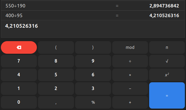Click the x squared key

coord(167,75)
